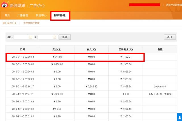Screen dimensions: 182x121
Task: Open the 账户流水记录 sub-link
Action: click(10, 23)
